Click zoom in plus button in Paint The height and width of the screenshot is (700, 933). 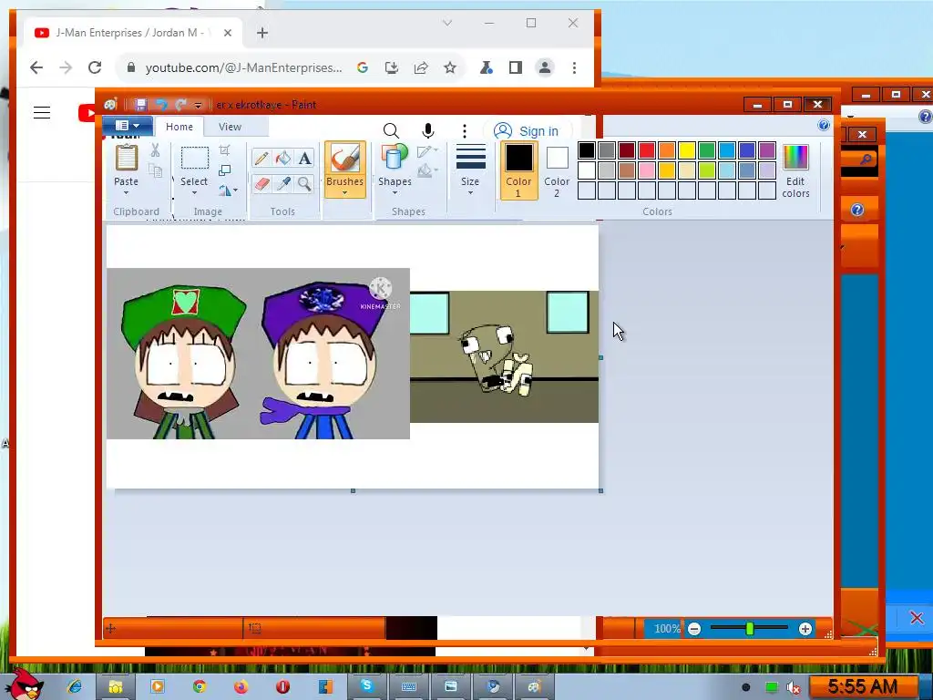point(805,629)
